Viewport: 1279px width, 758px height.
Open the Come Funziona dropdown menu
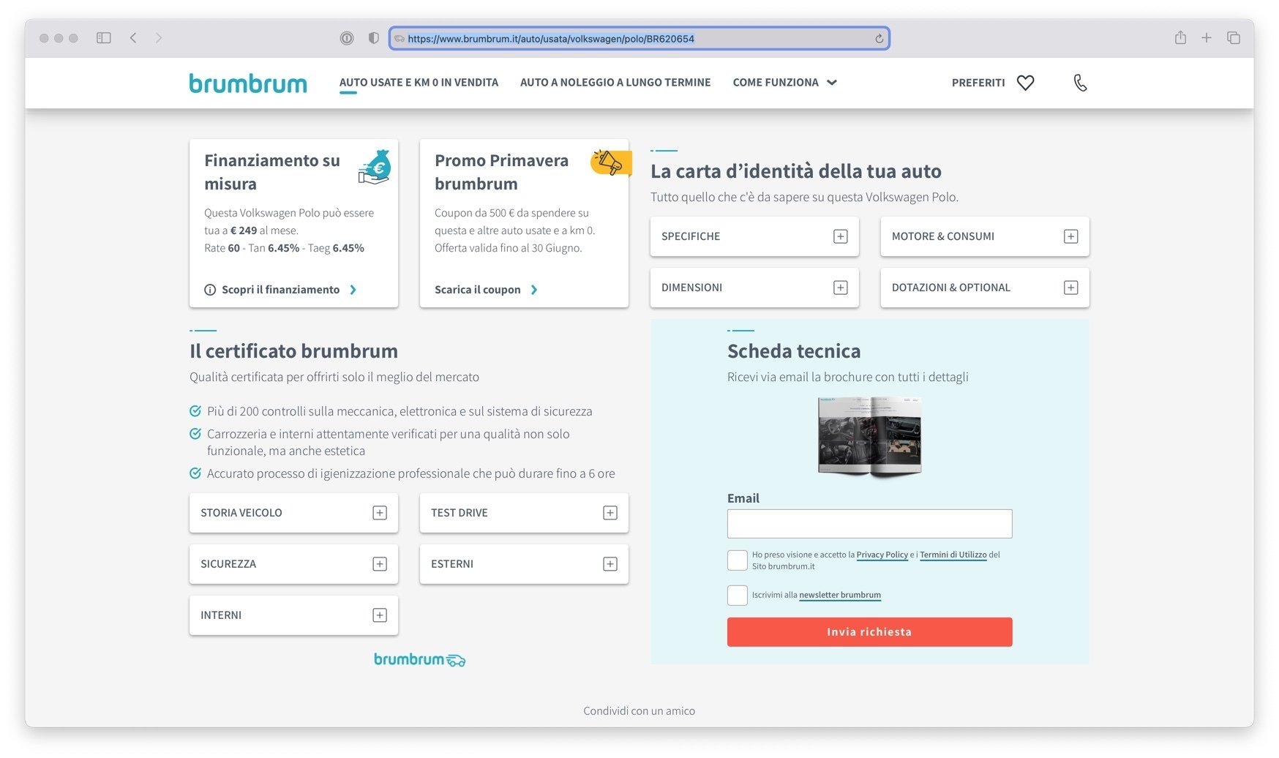[x=784, y=83]
